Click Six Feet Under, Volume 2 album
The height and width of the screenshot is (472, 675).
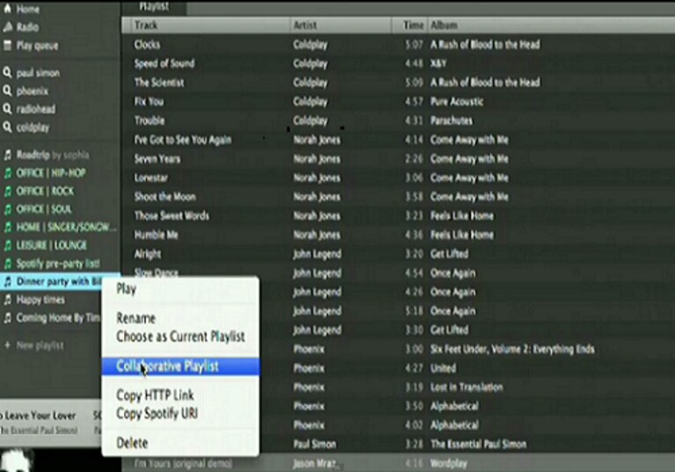pos(512,349)
